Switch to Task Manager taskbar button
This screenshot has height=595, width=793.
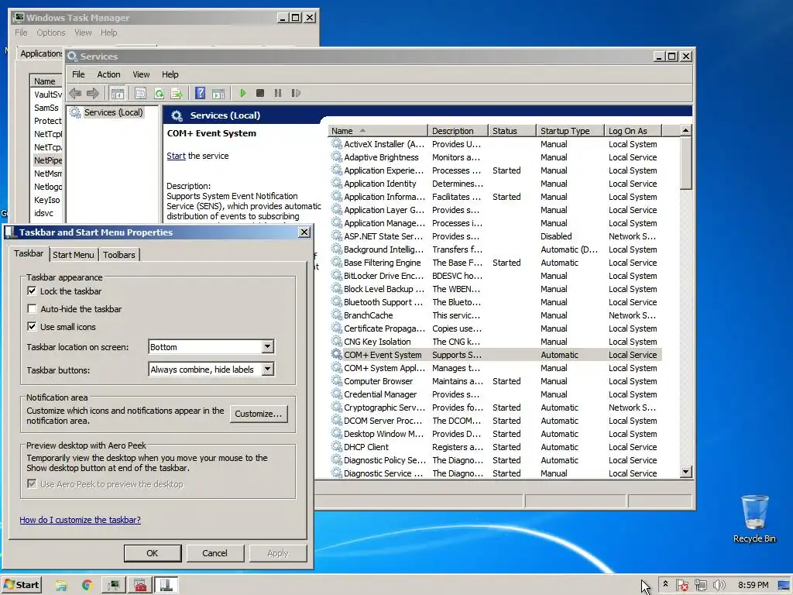114,586
